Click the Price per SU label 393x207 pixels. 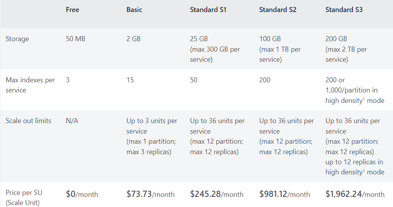24,198
